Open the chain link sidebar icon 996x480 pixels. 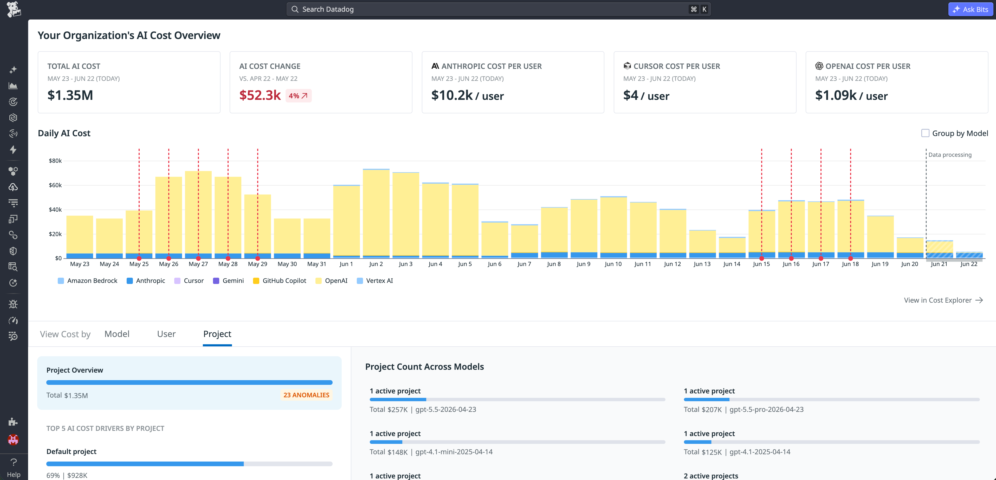tap(13, 235)
